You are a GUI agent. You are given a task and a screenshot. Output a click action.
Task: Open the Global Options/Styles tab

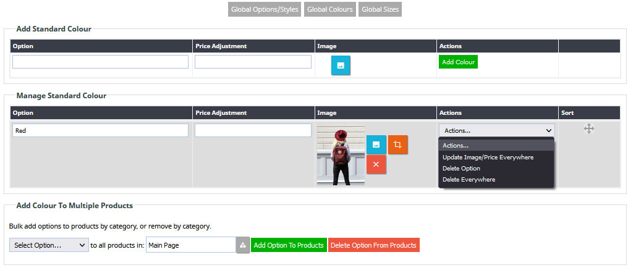pos(265,9)
